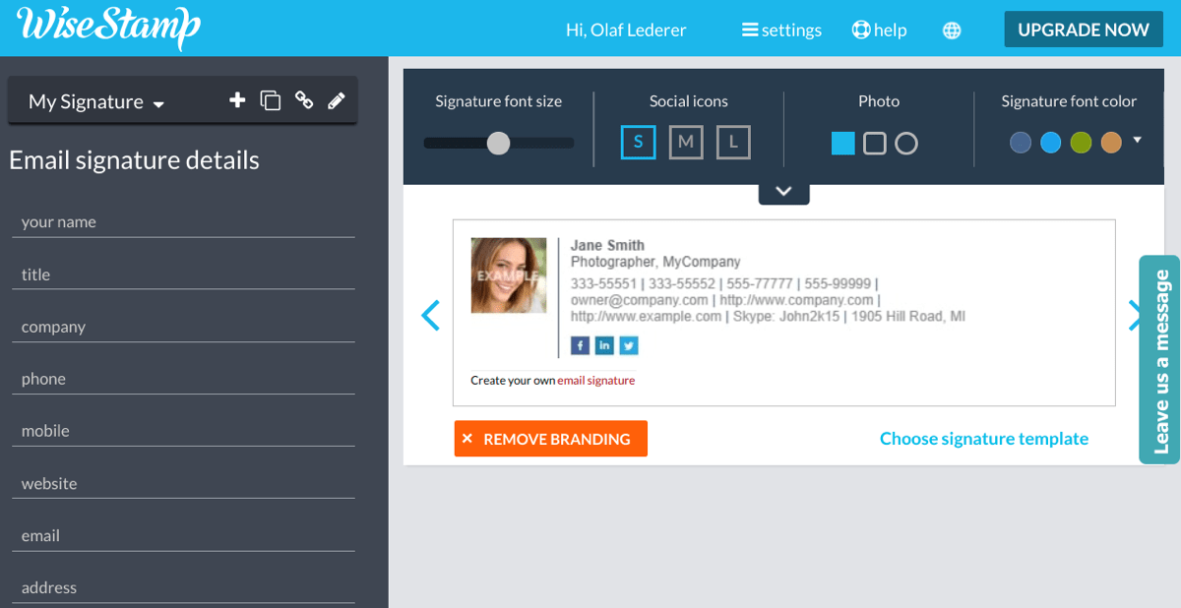Open Choose signature template link

[984, 439]
